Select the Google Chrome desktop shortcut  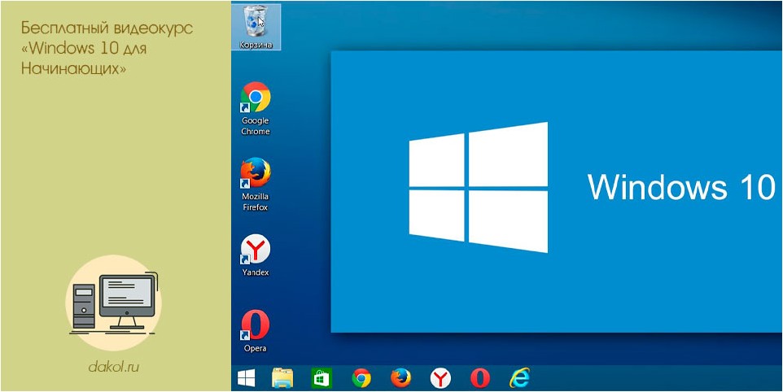click(x=256, y=109)
